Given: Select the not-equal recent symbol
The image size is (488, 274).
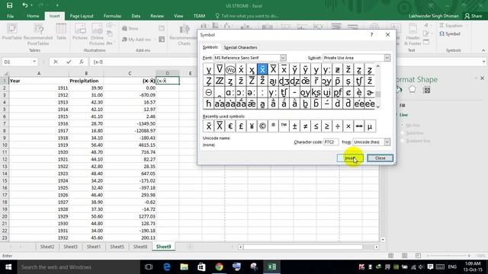Looking at the screenshot, I should (305, 126).
